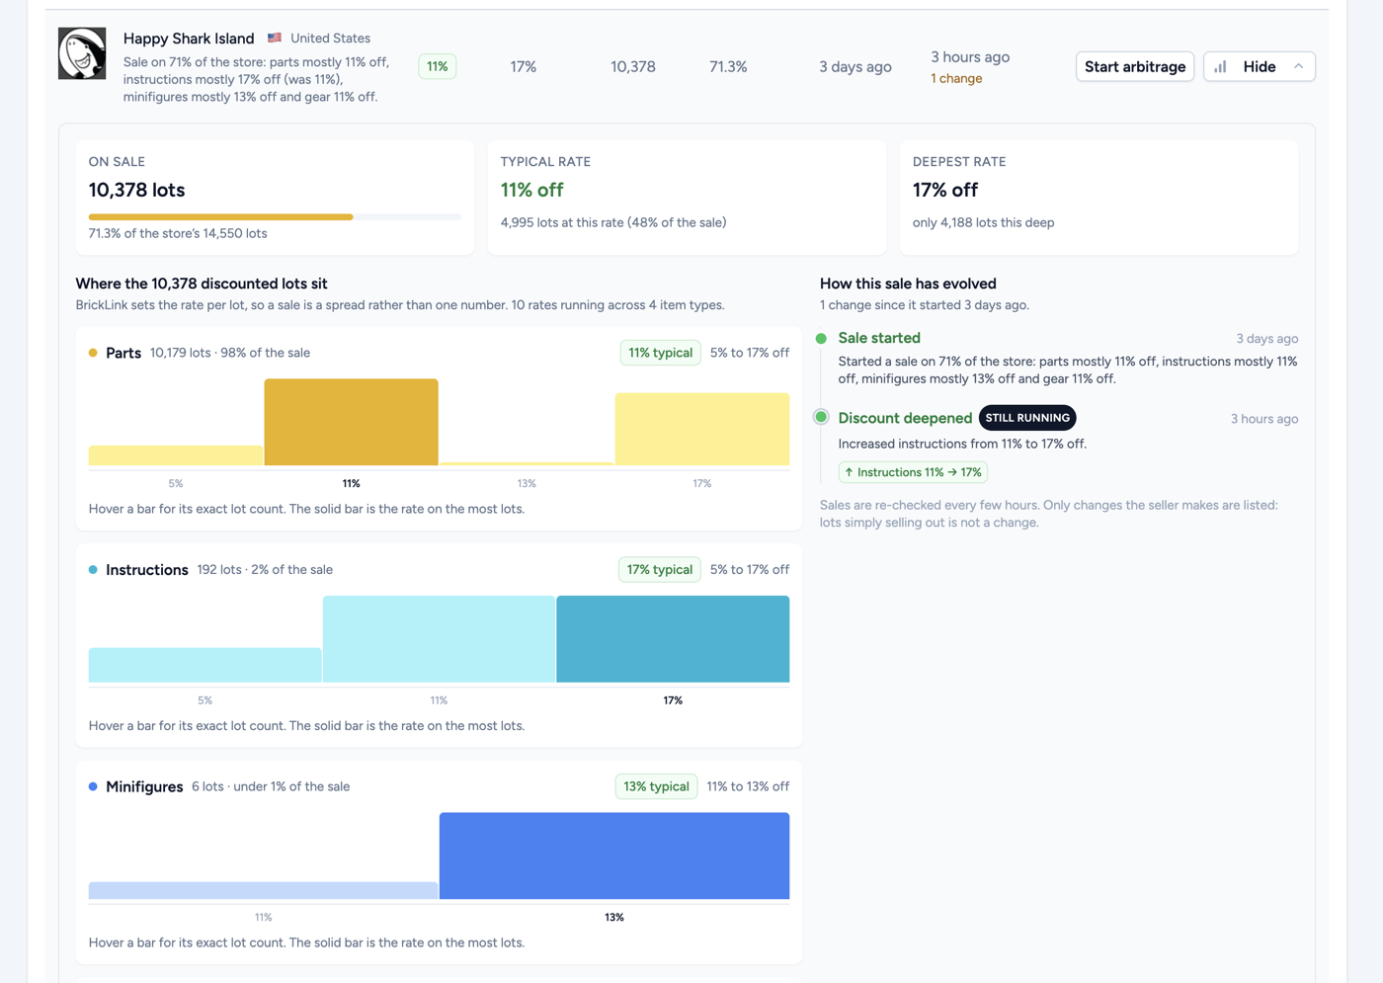Click the Happy Shark Island store avatar
The image size is (1383, 983).
point(82,53)
